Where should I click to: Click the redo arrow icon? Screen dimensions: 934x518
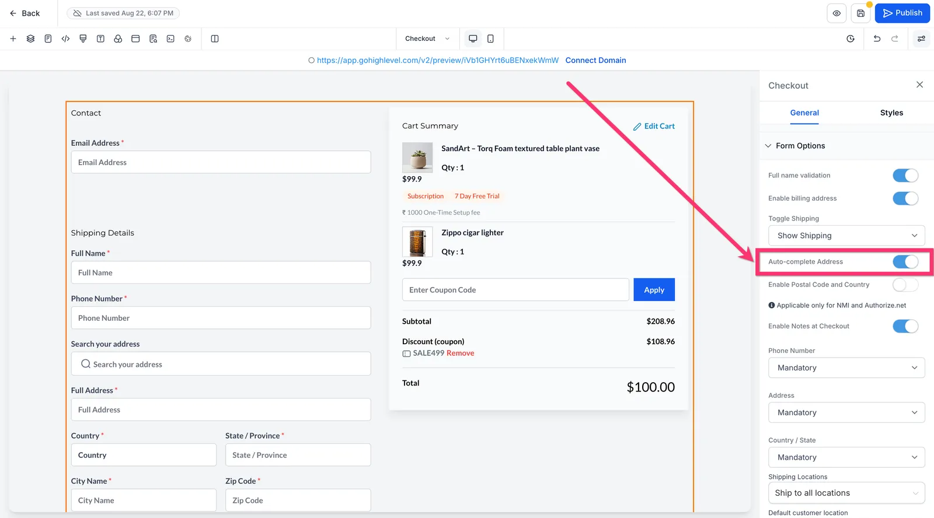point(894,38)
